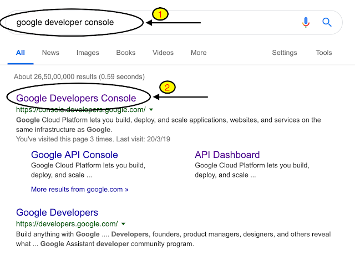Select the Books tab

(x=125, y=53)
